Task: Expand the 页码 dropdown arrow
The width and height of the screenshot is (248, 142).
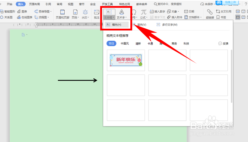Action: 78,17
